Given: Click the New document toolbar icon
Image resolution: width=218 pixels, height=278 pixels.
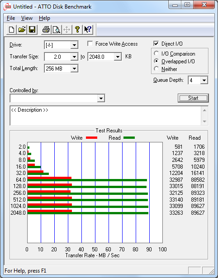Looking at the screenshot, I should (x=11, y=29).
